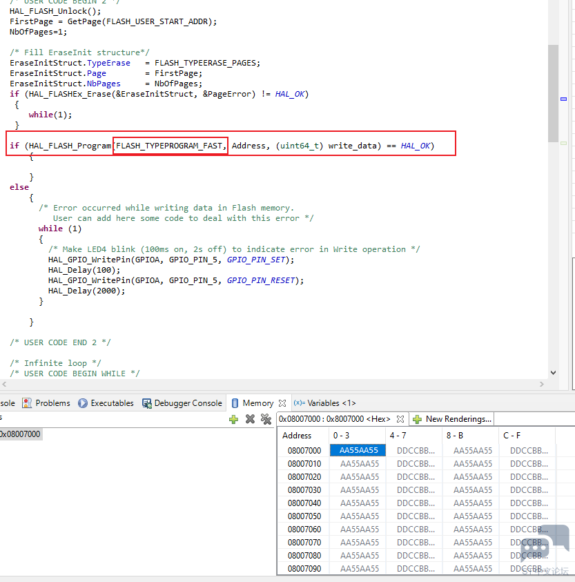Click the Executables tab icon
Image resolution: width=575 pixels, height=582 pixels.
(83, 403)
